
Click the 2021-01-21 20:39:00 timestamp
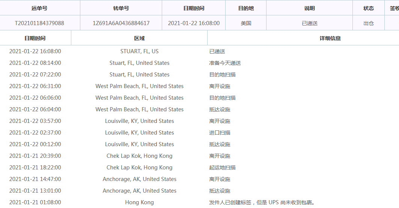35,156
